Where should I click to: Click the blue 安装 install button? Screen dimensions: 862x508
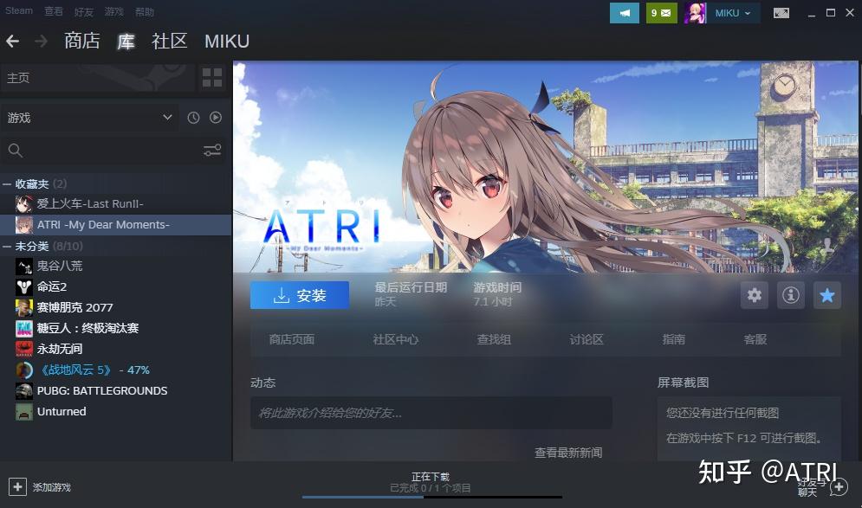[299, 294]
